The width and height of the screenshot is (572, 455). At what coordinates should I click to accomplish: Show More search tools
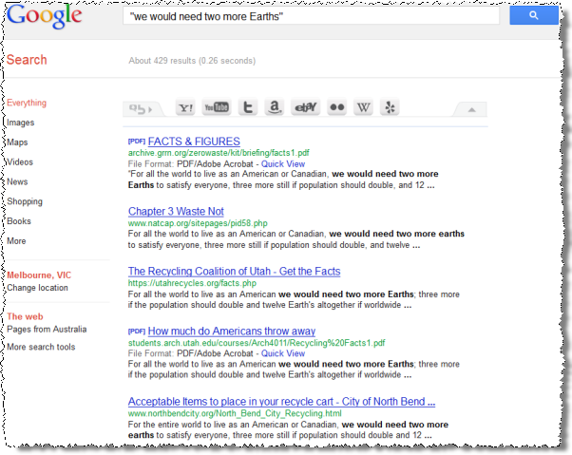tap(41, 347)
